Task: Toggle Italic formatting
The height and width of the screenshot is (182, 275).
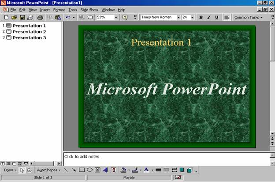Action: 209,17
